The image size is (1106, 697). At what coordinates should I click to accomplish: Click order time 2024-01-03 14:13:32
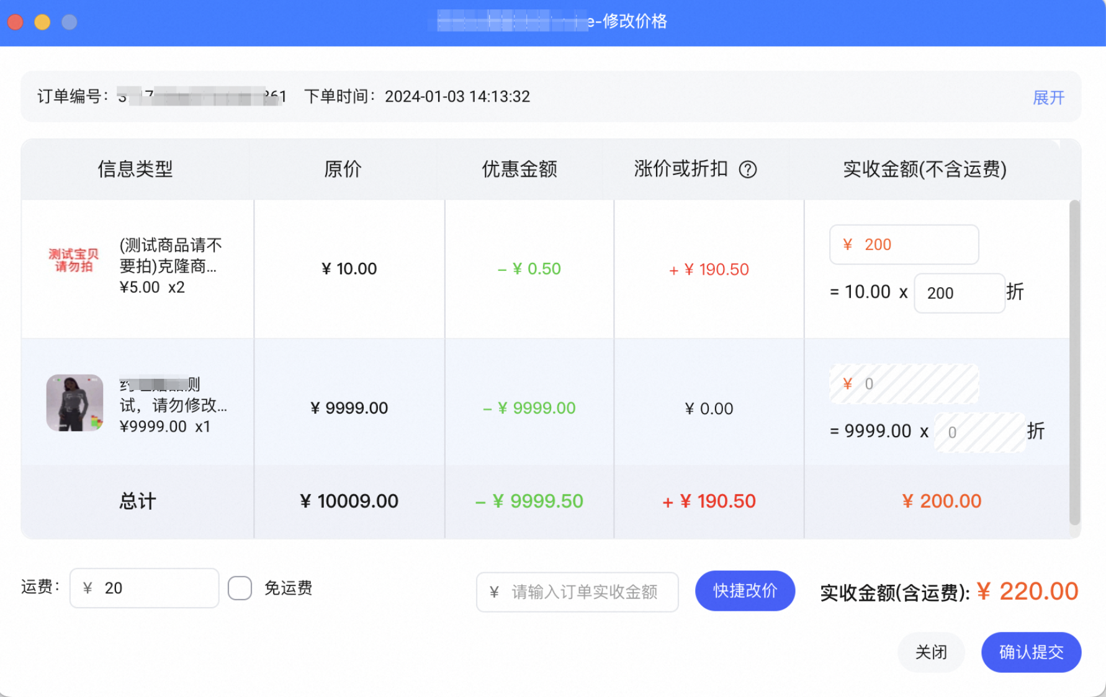pyautogui.click(x=457, y=97)
